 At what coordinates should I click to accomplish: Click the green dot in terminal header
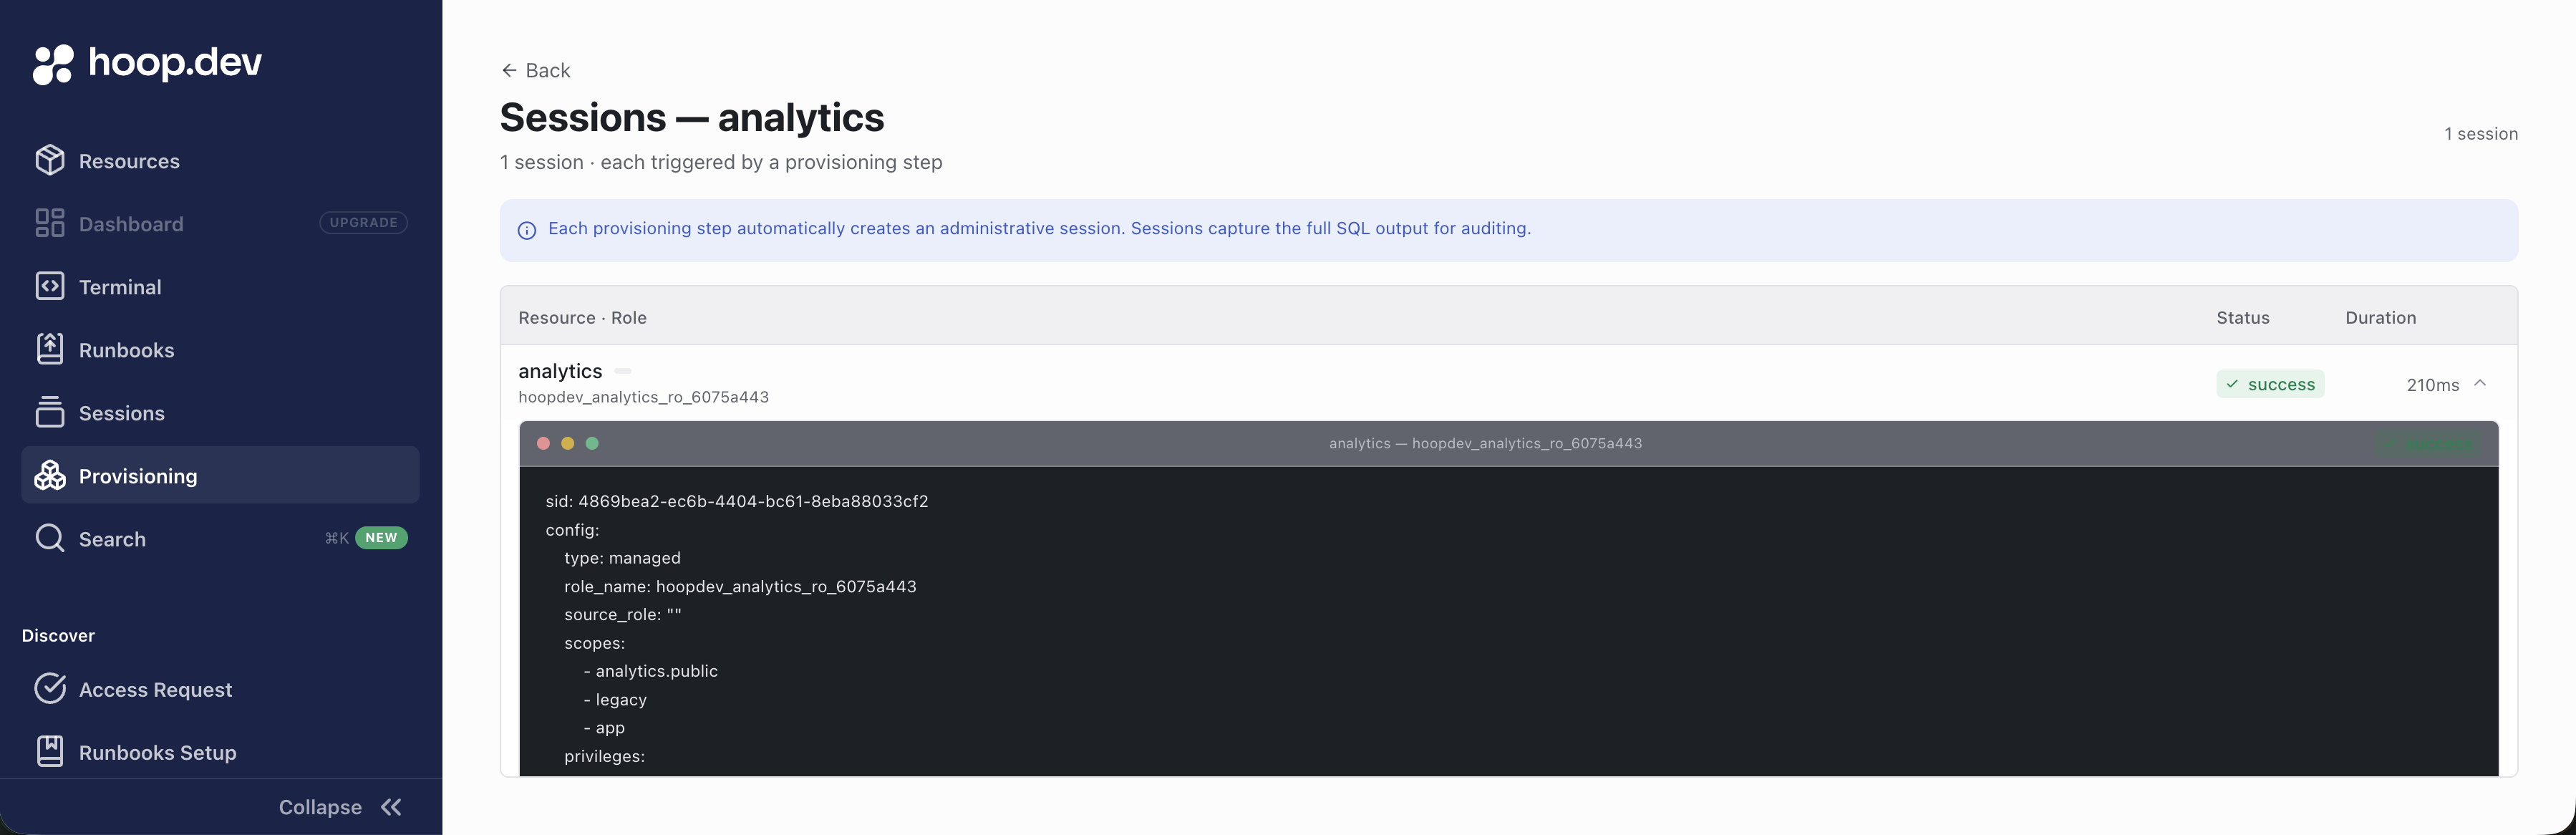tap(592, 443)
